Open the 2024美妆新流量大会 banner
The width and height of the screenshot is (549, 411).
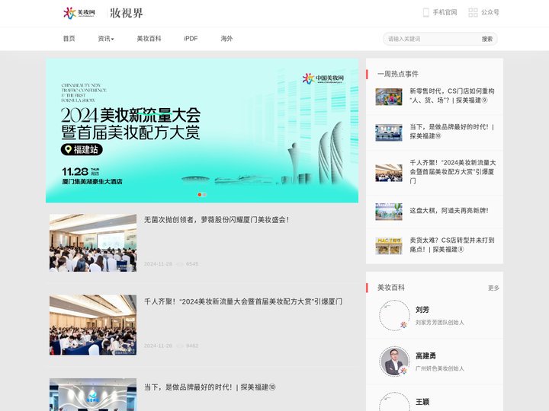202,130
